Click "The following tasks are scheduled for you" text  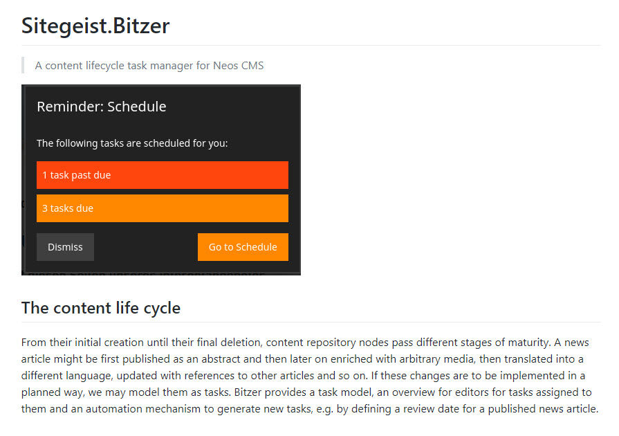132,143
